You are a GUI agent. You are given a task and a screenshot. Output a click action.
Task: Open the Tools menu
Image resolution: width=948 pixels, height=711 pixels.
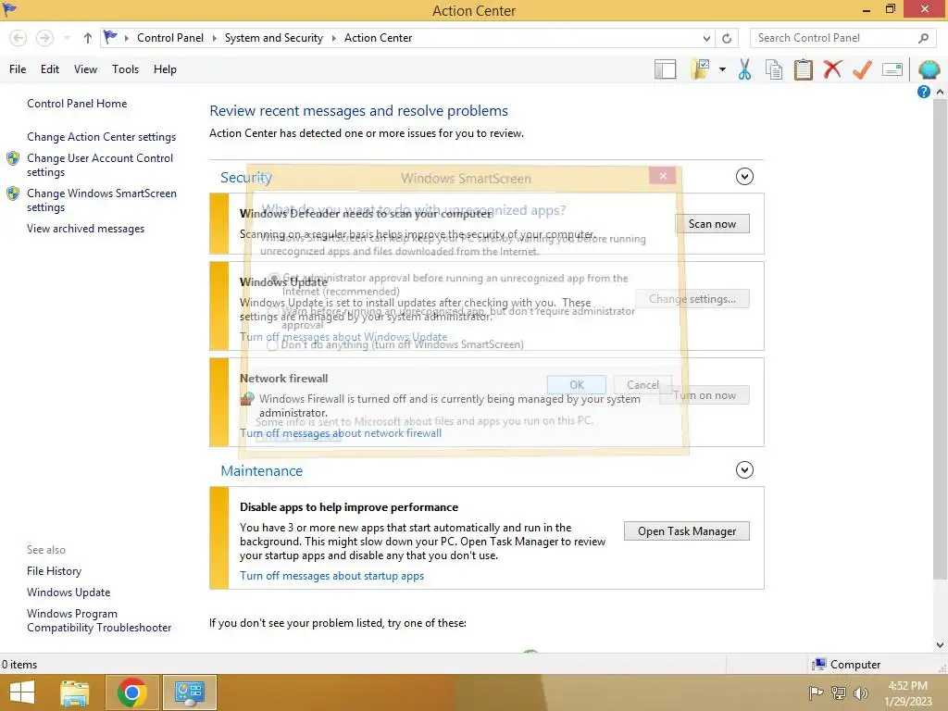125,69
